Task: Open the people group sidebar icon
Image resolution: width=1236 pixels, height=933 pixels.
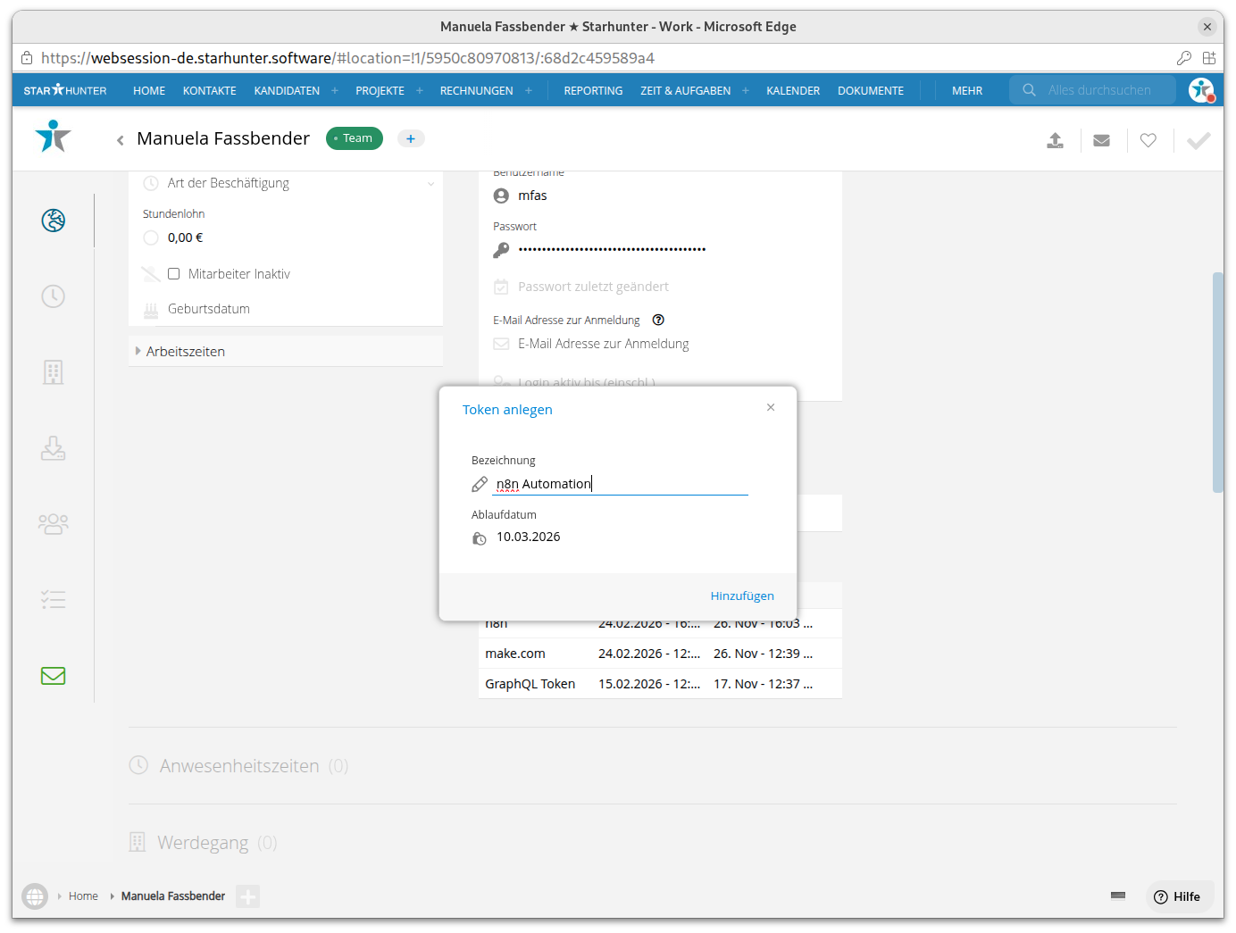Action: [x=54, y=524]
